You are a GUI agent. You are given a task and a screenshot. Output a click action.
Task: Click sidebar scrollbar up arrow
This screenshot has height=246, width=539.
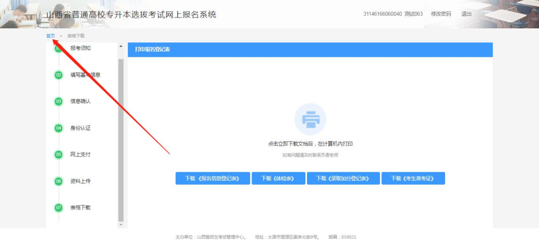[x=121, y=46]
